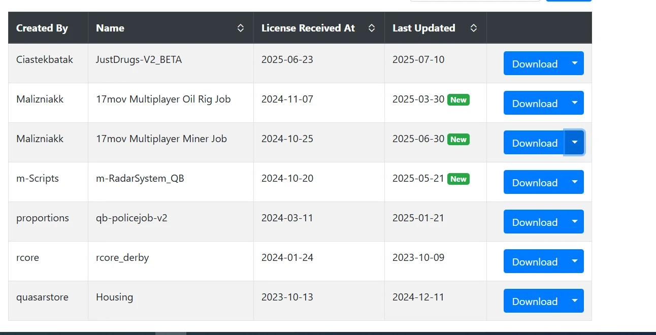656x335 pixels.
Task: Download JustDrugs-V2_BETA
Action: 534,63
